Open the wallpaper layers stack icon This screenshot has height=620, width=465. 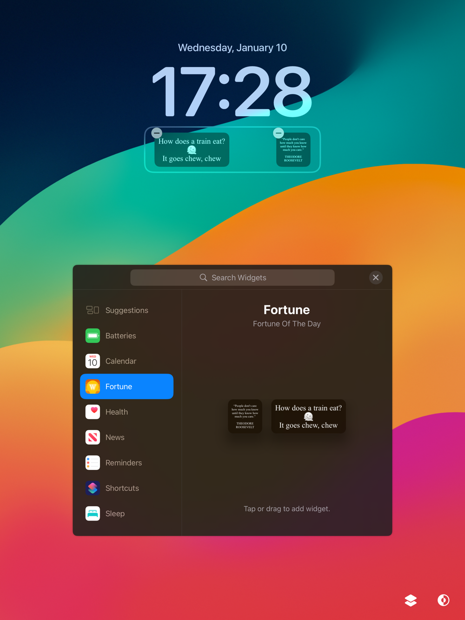pos(411,600)
